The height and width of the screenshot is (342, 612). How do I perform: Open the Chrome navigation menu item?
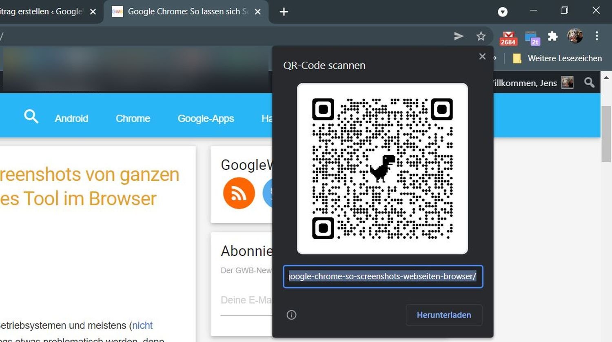[133, 118]
